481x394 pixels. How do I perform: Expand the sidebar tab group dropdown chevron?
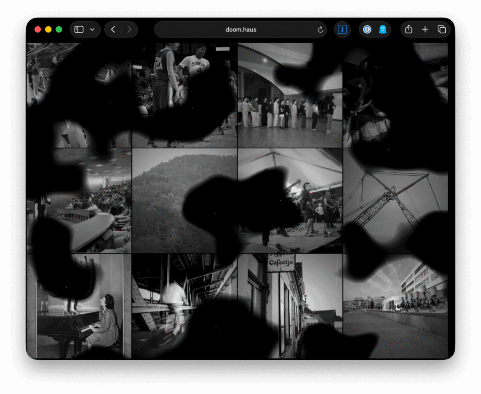tap(92, 30)
